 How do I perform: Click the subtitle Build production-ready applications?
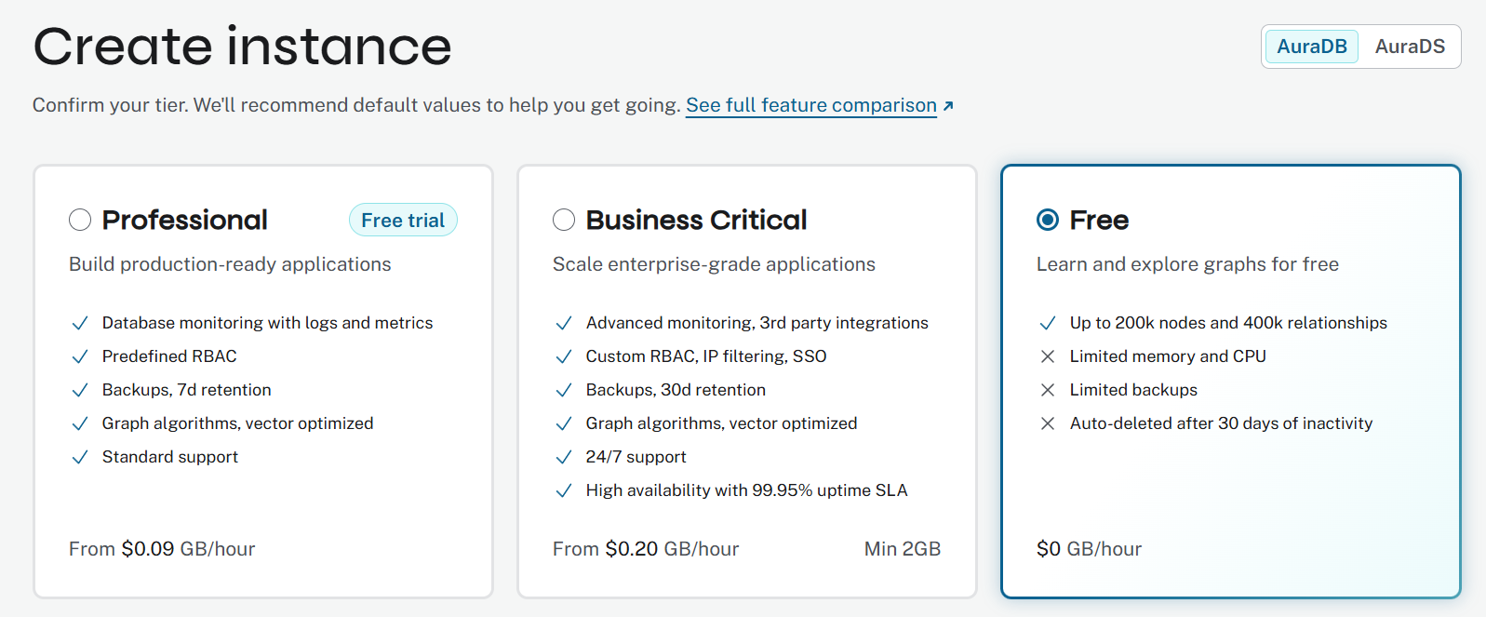coord(230,264)
